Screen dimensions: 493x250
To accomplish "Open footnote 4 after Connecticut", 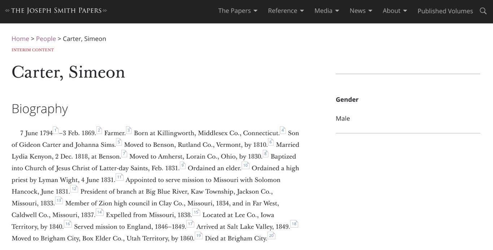I will [283, 130].
